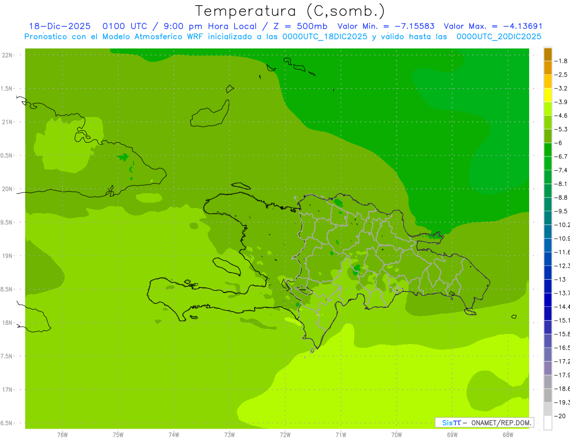The image size is (570, 441).
Task: Click the "0000UTC_20DIC2025" valid-until text
Action: pyautogui.click(x=499, y=37)
